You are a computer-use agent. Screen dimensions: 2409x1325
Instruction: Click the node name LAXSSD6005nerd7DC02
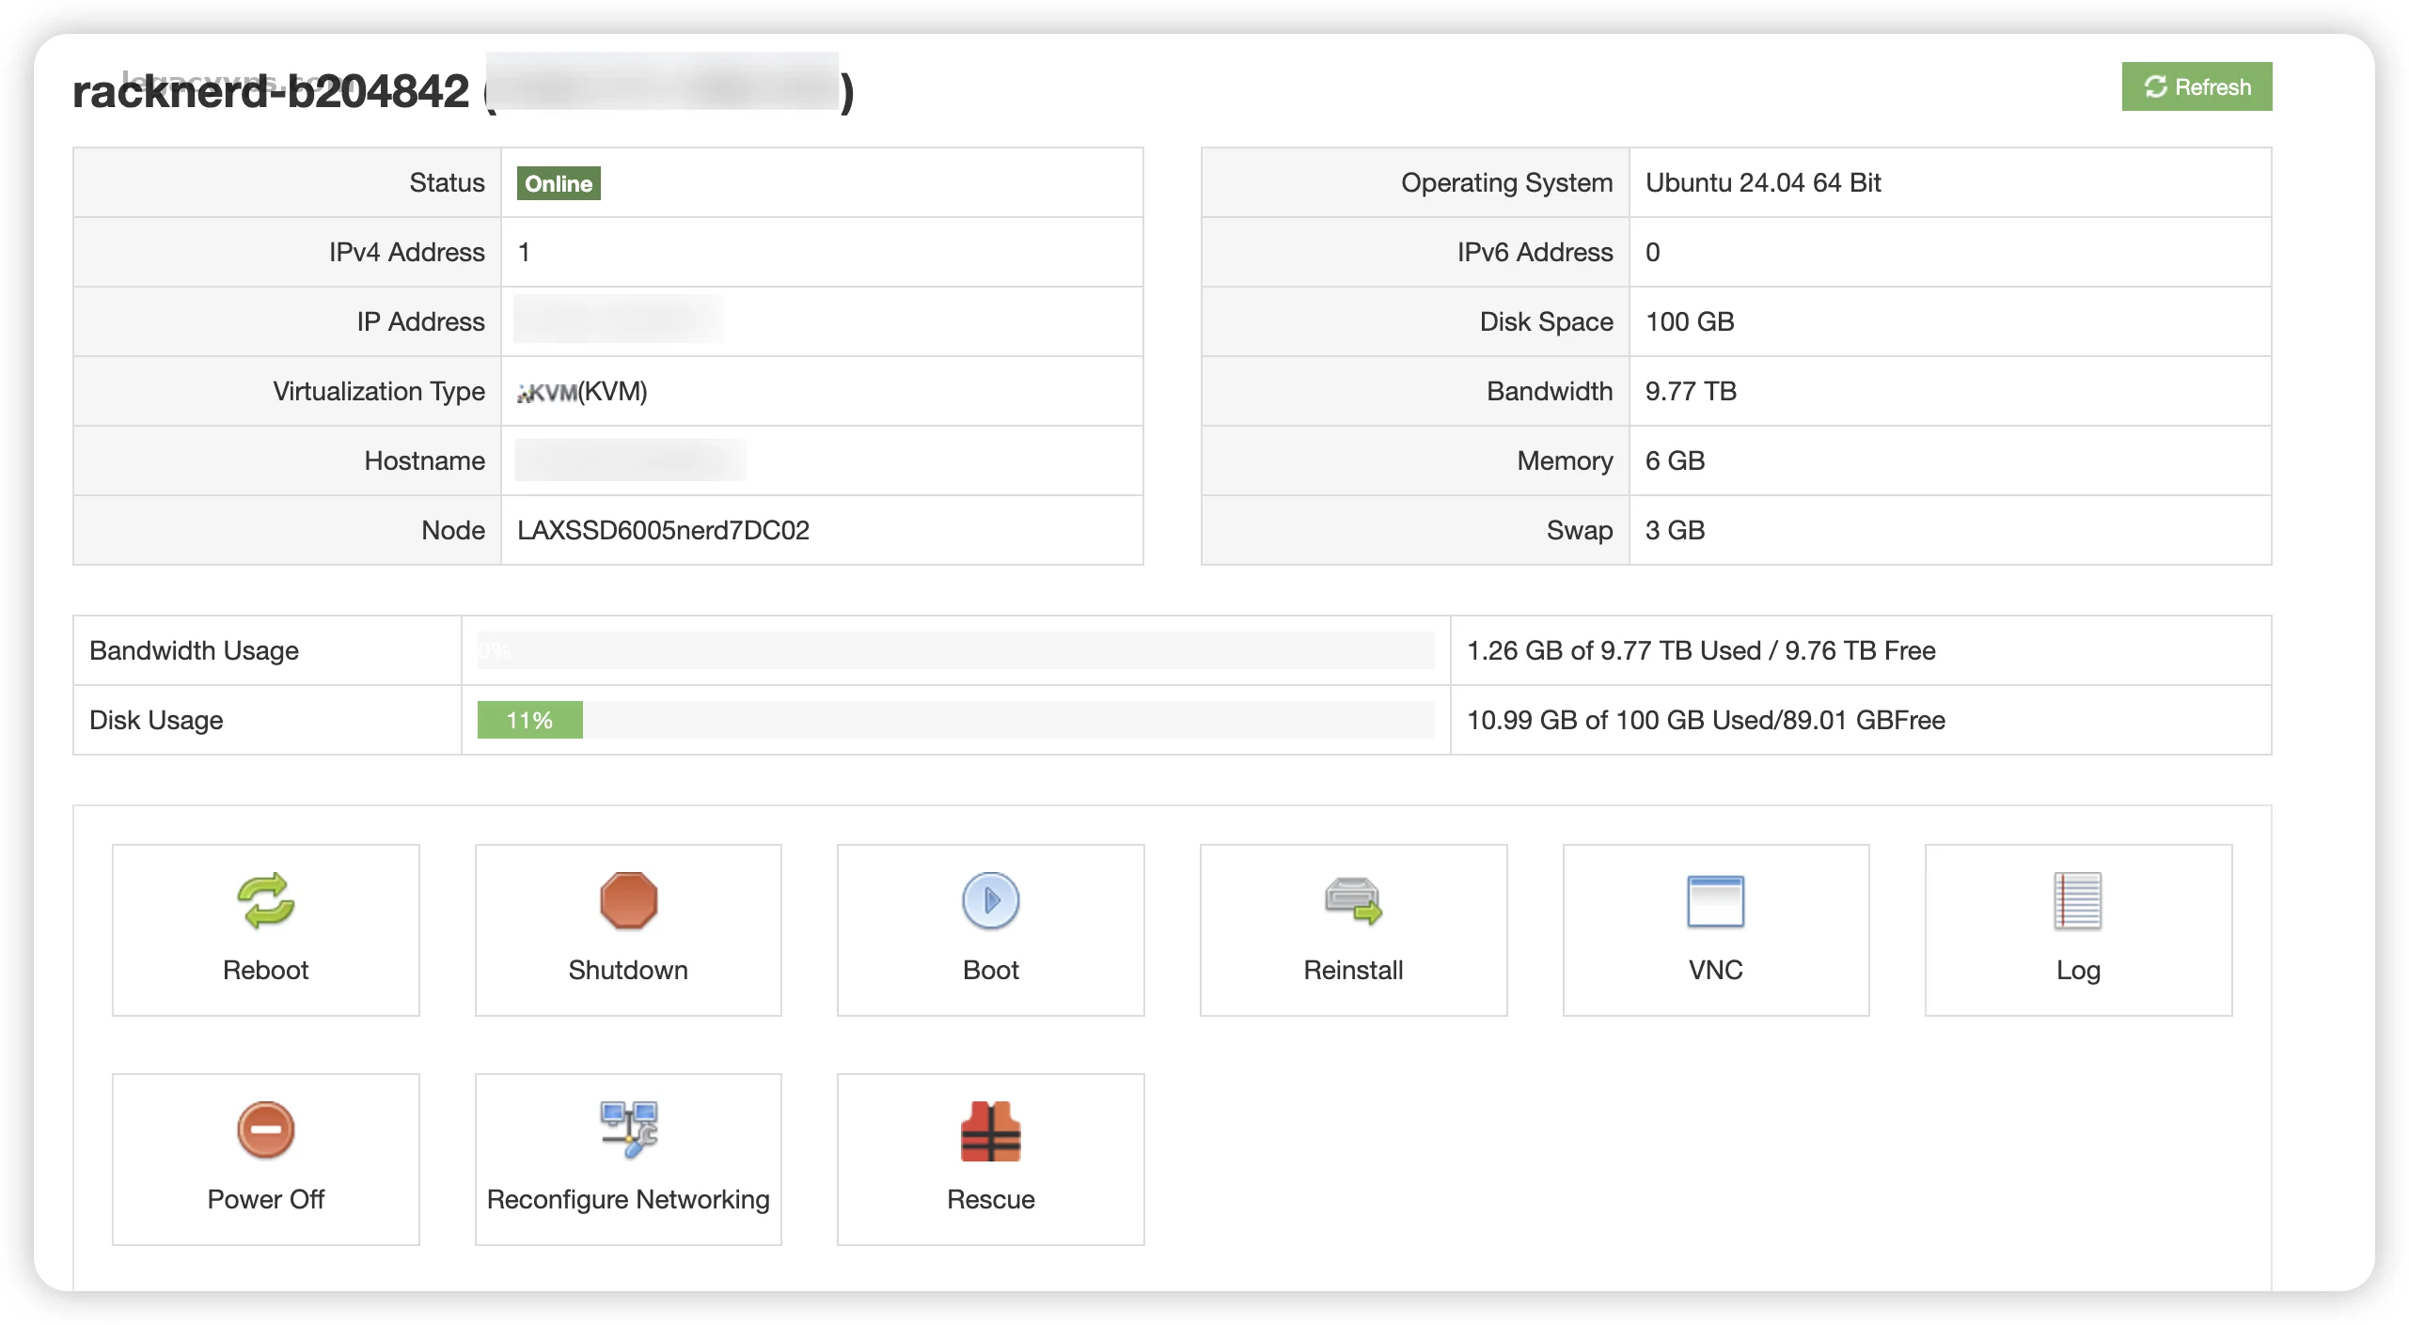coord(663,530)
